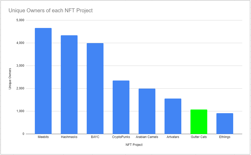Click the CryptoPunks bar
Image resolution: width=251 pixels, height=155 pixels.
click(x=121, y=107)
